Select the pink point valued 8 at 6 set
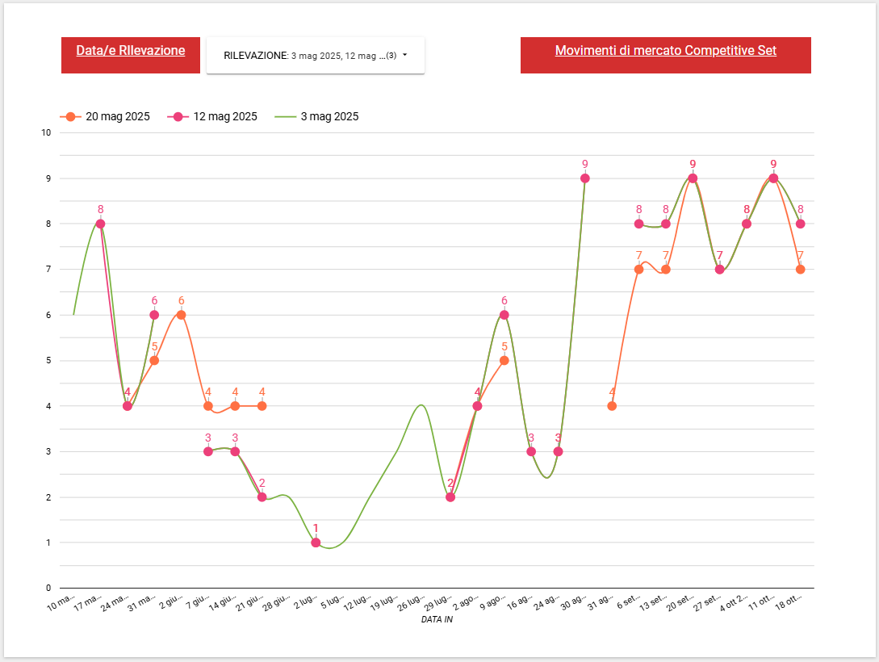This screenshot has width=879, height=662. tap(638, 224)
